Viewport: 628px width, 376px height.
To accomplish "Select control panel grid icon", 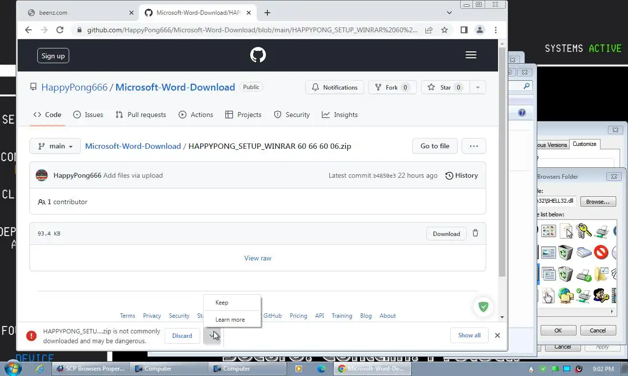I will point(548,231).
